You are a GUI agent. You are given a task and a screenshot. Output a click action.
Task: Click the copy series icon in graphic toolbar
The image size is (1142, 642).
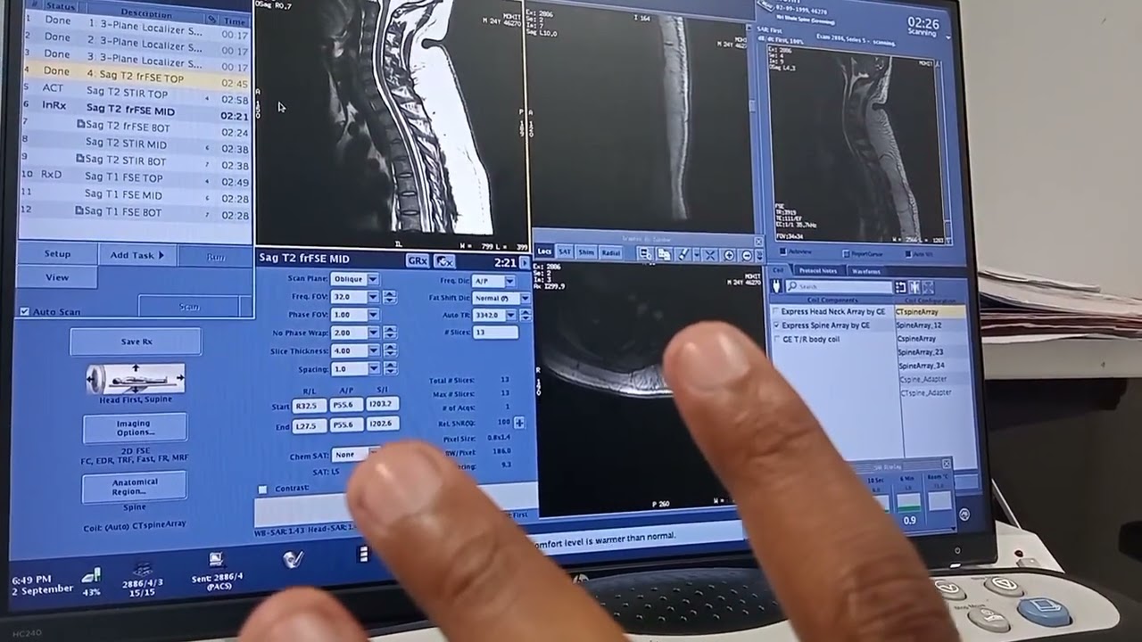pyautogui.click(x=664, y=254)
